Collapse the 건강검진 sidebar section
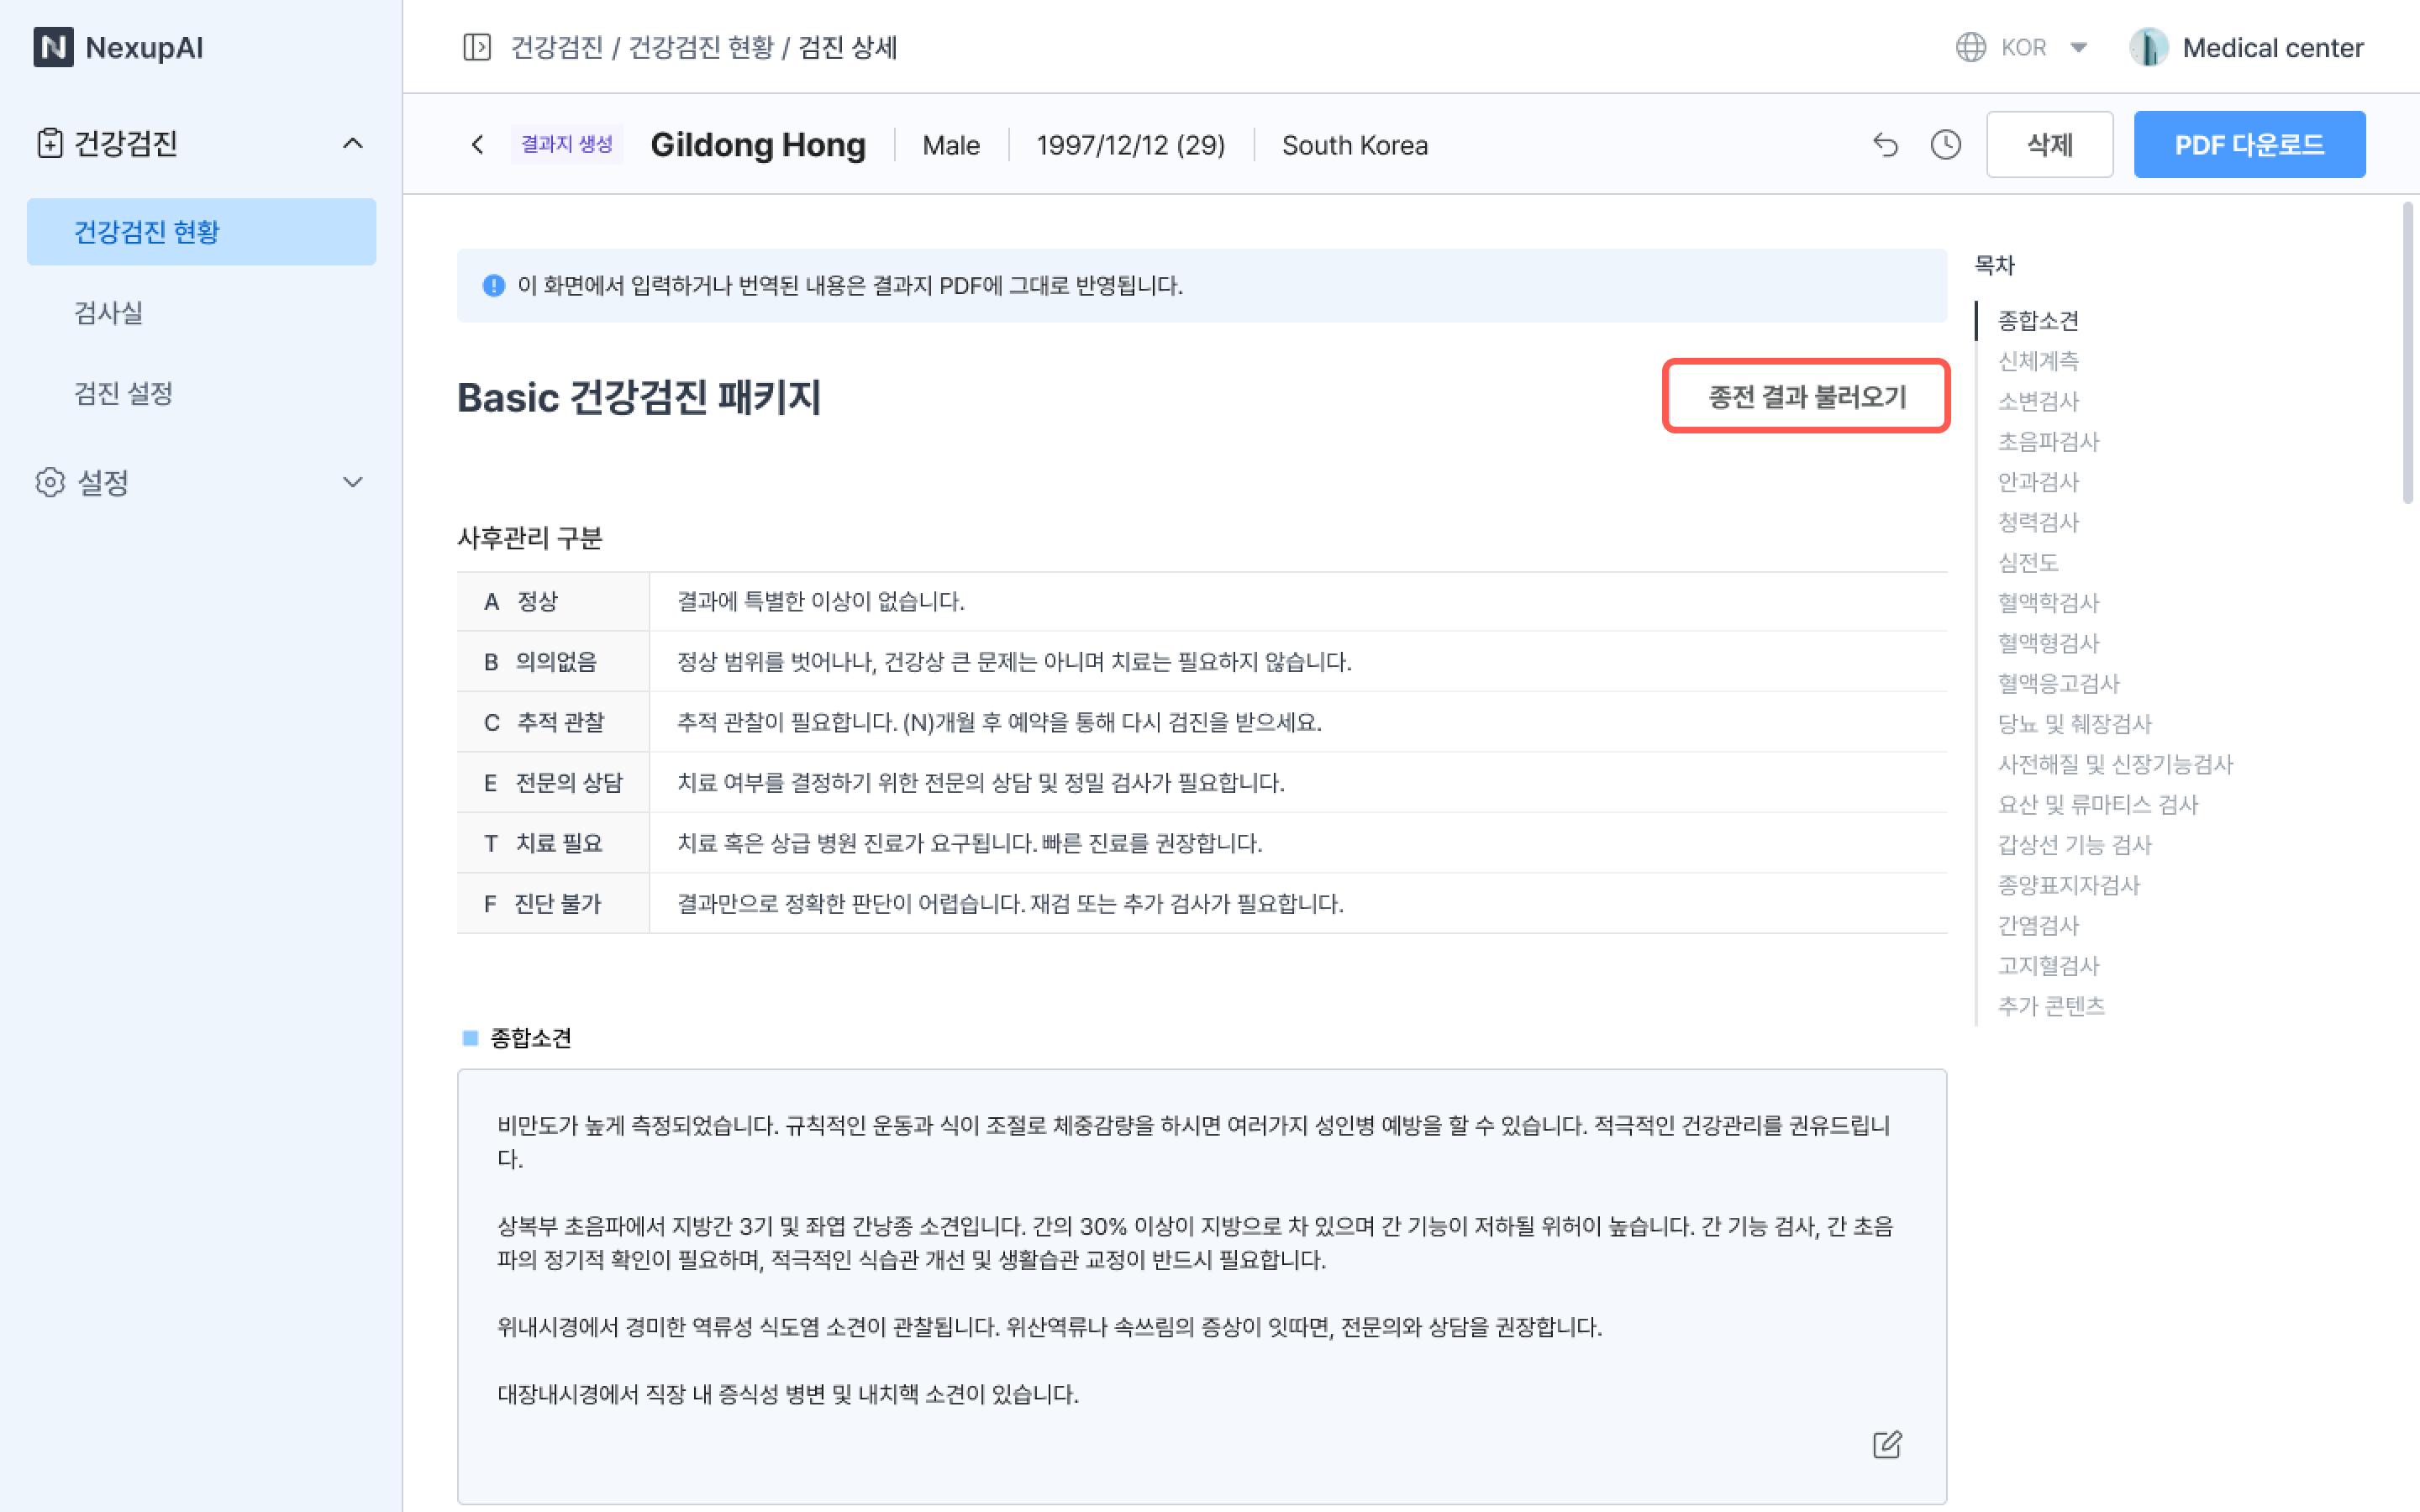 click(352, 143)
